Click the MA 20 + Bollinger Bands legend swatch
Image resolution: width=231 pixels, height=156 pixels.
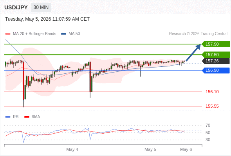tap(8, 34)
